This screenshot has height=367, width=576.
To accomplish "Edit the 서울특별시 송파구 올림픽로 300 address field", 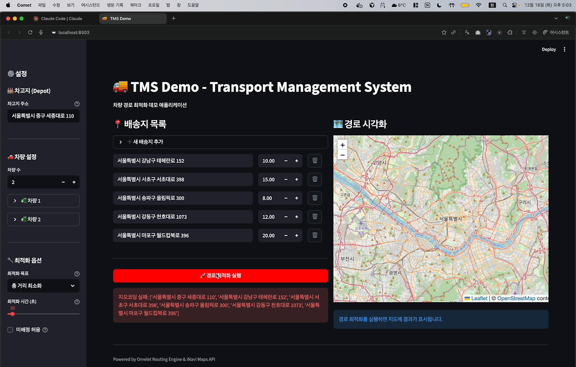I will click(x=183, y=198).
